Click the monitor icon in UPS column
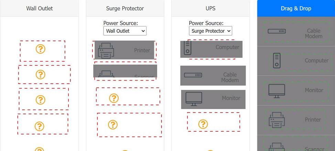The image size is (335, 151). (x=194, y=98)
